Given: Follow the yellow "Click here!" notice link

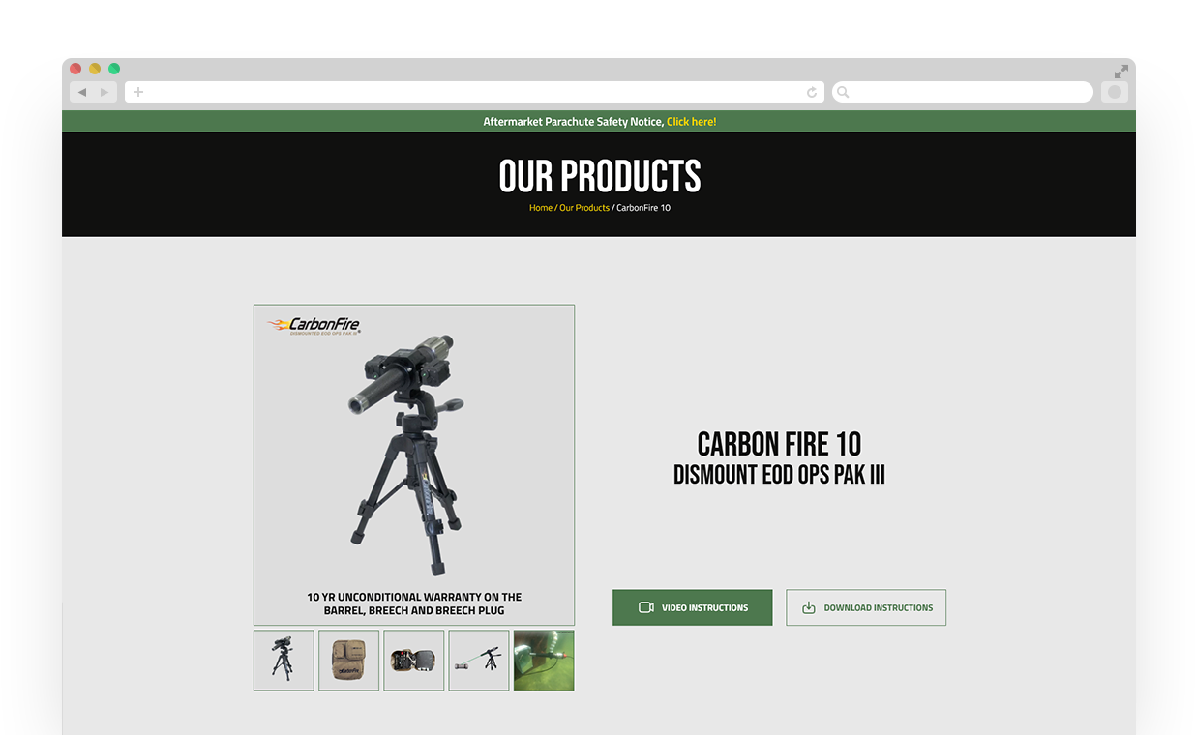Looking at the screenshot, I should 691,122.
